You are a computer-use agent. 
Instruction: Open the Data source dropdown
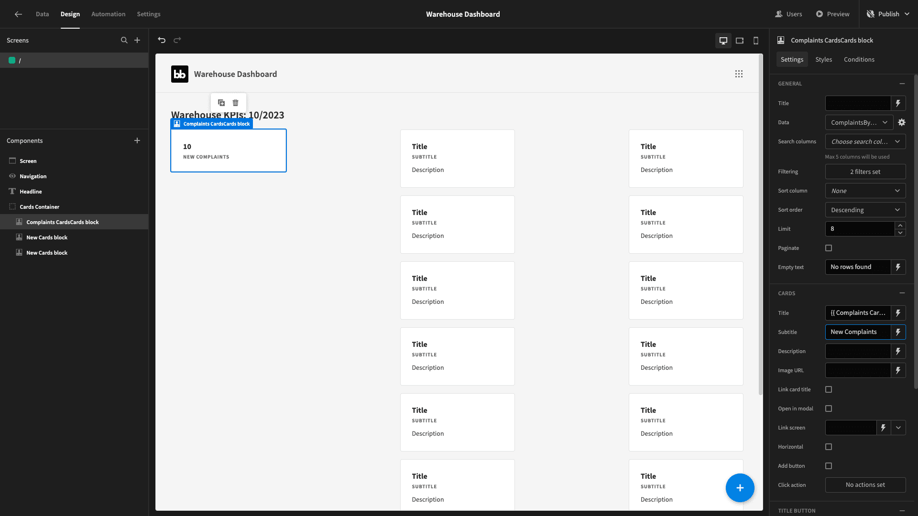coord(859,122)
